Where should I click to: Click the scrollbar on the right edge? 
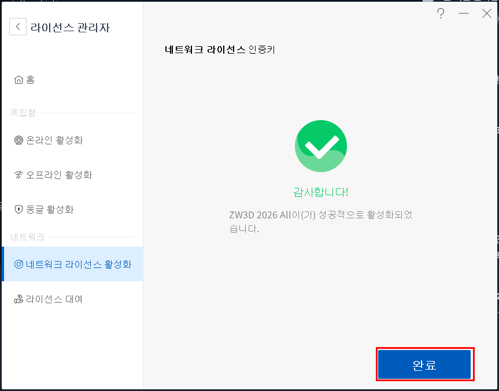(x=496, y=196)
